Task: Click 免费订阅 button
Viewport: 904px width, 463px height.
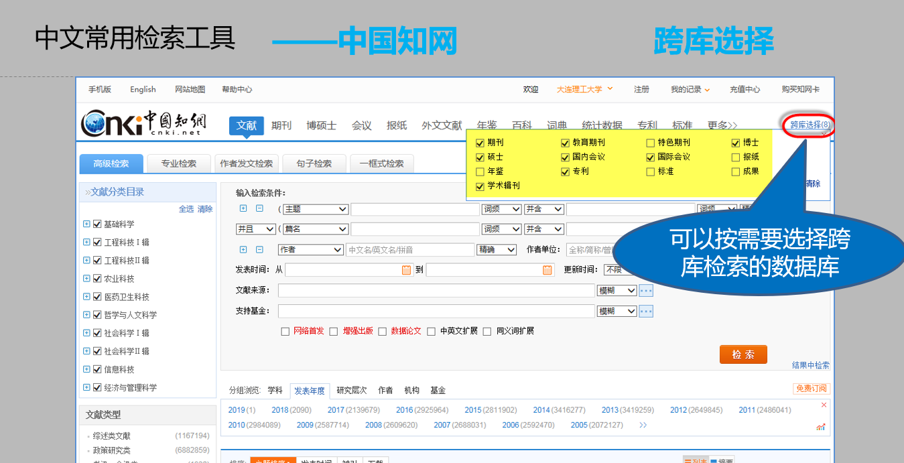Action: tap(811, 389)
